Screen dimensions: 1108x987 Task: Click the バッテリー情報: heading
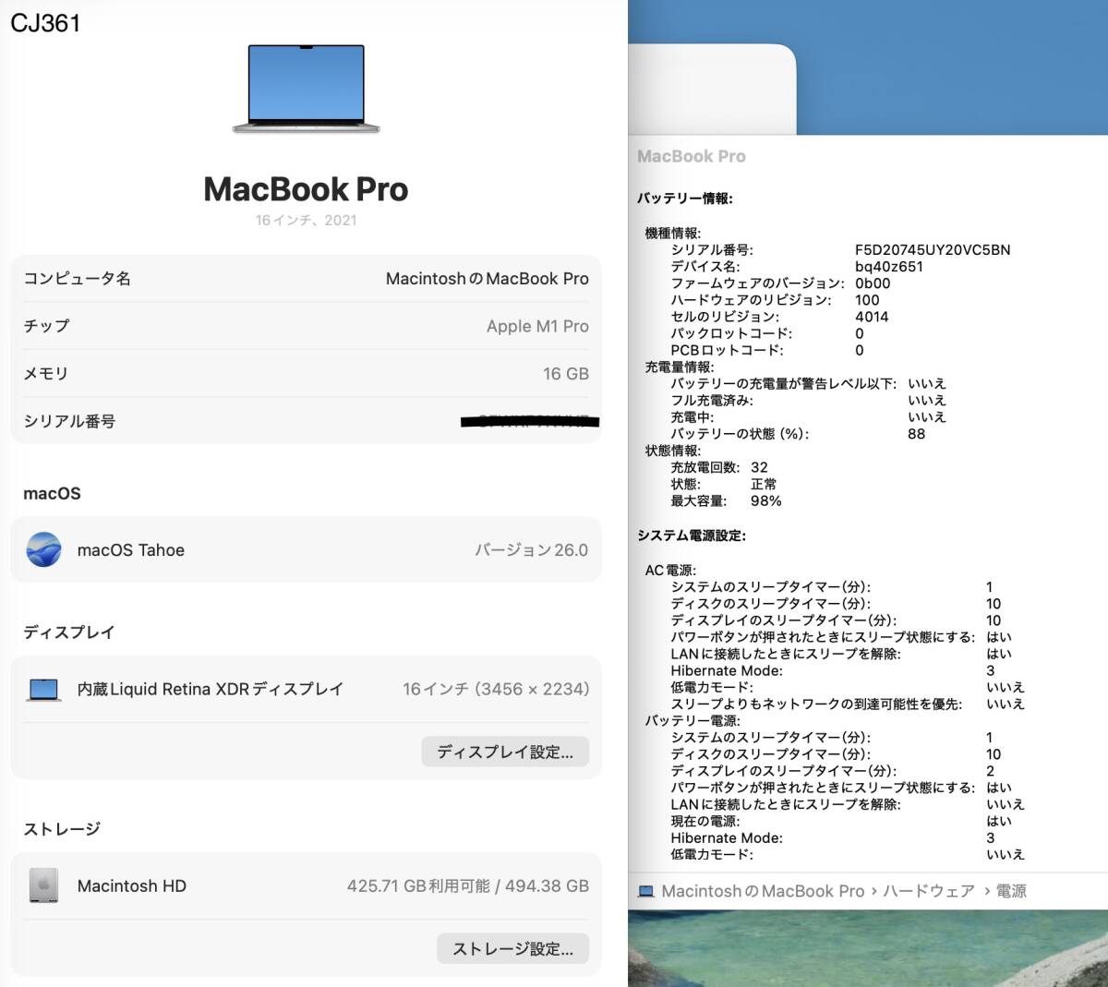[685, 199]
